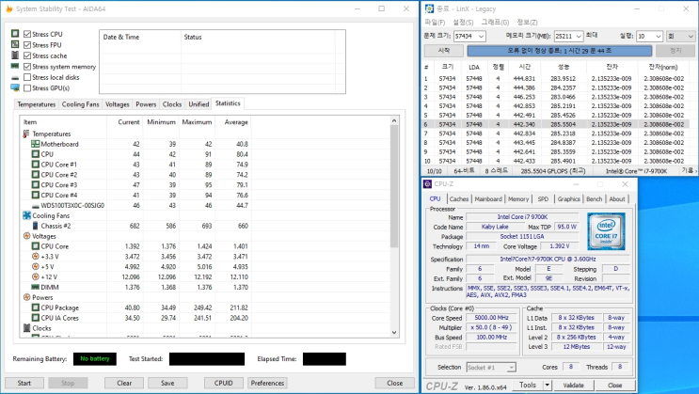Screen dimensions: 699x394
Task: Click the CPU-Z window title icon
Action: pos(427,183)
